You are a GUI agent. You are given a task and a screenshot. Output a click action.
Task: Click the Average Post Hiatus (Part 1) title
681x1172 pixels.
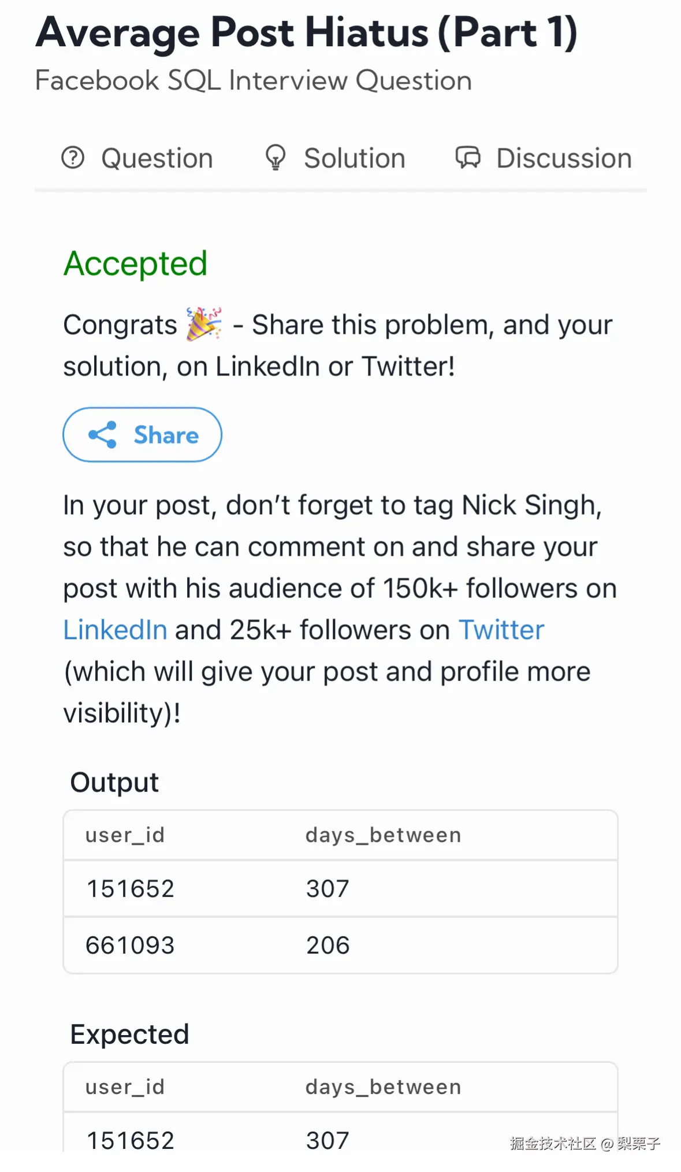click(306, 32)
